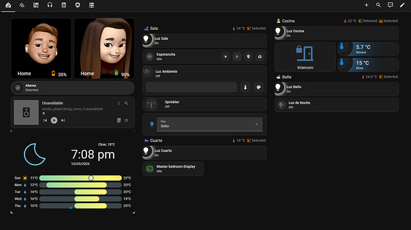Click Sala 24 °C temperature reading
This screenshot has height=230, width=411.
tap(239, 29)
